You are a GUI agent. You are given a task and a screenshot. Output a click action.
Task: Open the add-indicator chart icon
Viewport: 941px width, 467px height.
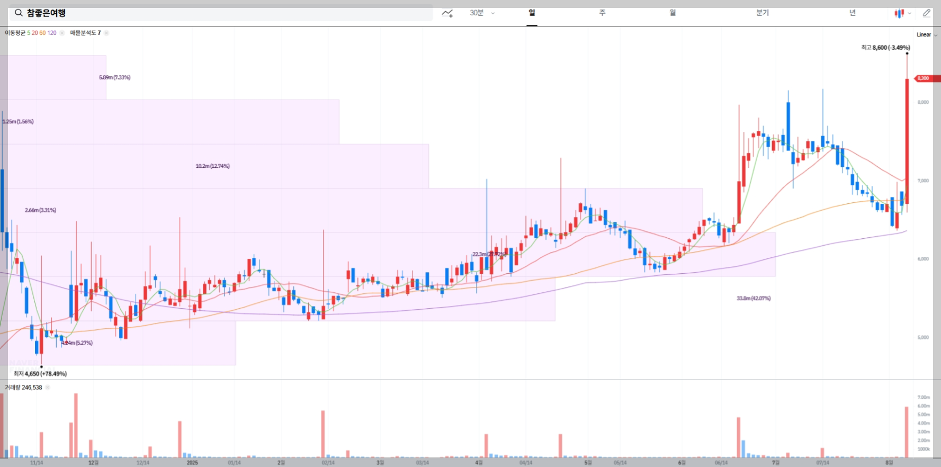pos(447,13)
